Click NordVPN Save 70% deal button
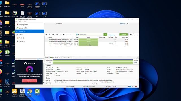The height and width of the screenshot is (101, 181). [29, 81]
